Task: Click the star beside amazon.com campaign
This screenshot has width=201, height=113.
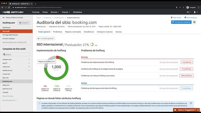Action: [29, 59]
